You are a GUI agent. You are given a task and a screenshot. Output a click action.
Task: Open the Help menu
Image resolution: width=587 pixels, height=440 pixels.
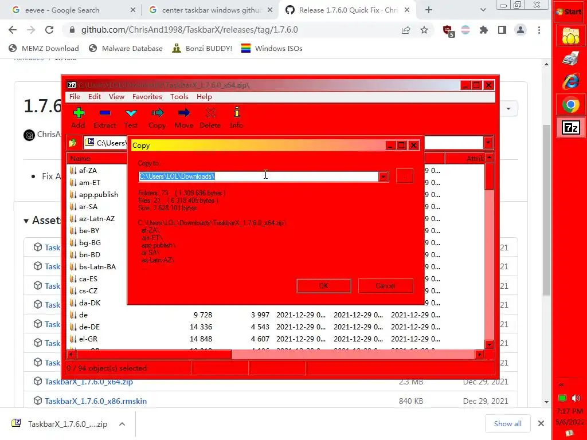pos(204,96)
